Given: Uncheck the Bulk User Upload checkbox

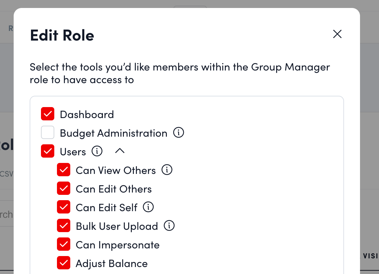Looking at the screenshot, I should 64,225.
